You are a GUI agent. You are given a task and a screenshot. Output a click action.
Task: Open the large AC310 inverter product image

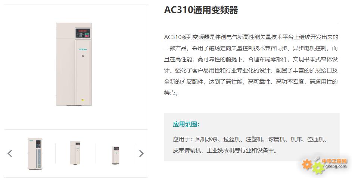click(x=74, y=64)
